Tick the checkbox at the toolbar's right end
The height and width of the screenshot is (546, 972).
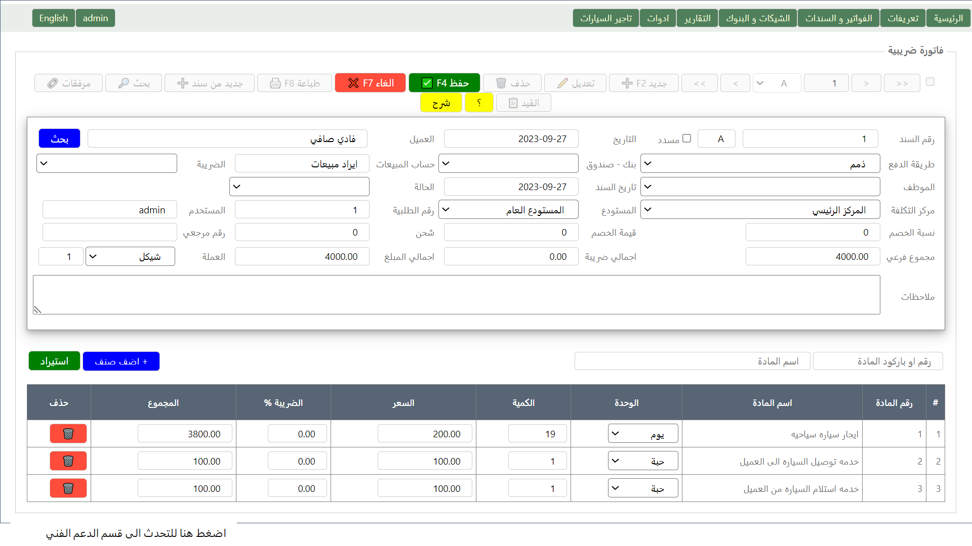coord(930,82)
